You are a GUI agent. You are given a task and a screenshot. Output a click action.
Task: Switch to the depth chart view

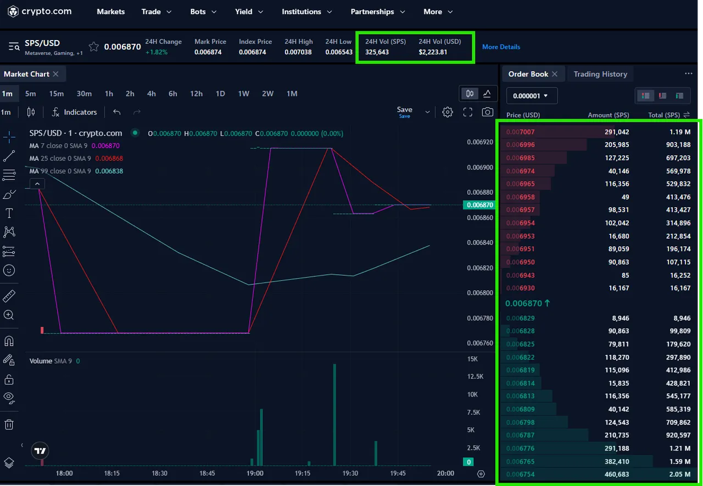[487, 94]
